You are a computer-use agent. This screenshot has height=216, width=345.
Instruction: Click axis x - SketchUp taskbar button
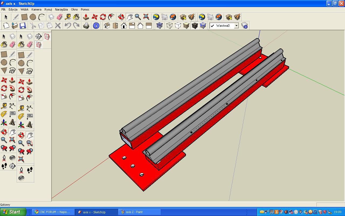pos(96,212)
